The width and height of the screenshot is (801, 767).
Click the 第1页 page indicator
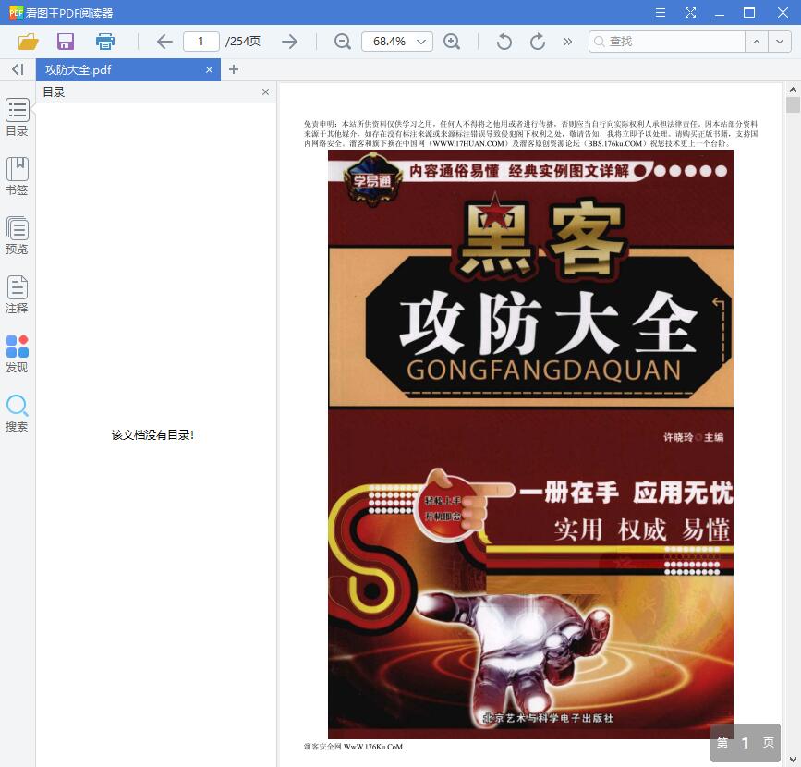click(746, 742)
